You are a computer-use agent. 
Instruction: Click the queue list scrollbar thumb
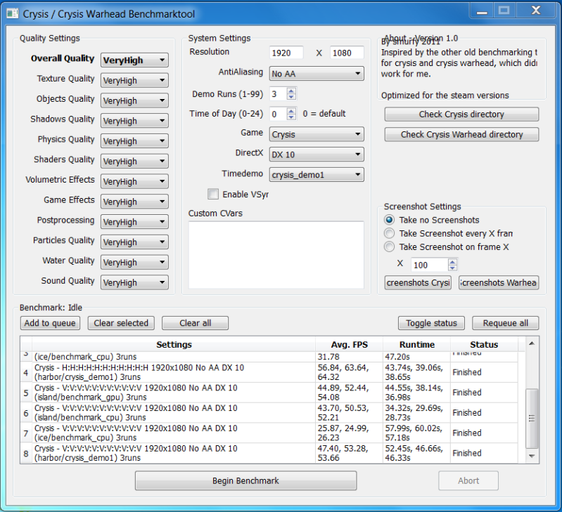pos(532,419)
